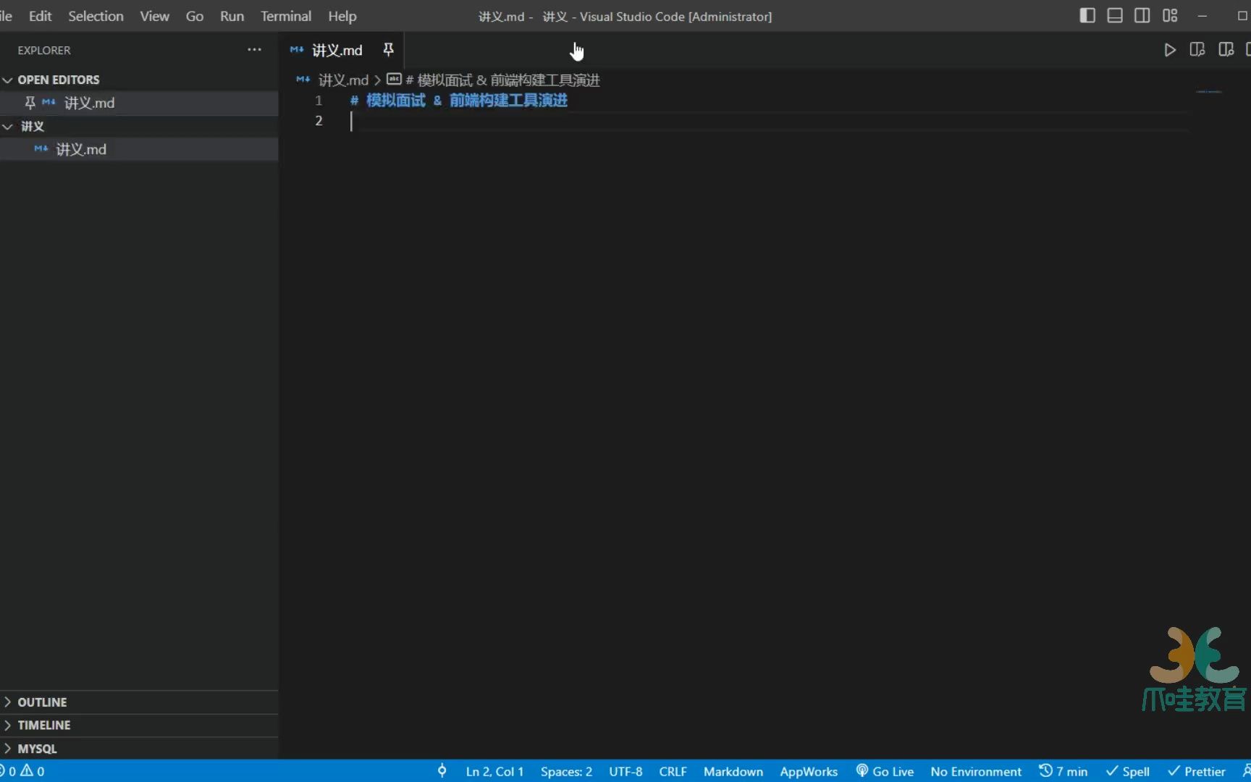Click pin icon in Open Editors row

pos(30,103)
